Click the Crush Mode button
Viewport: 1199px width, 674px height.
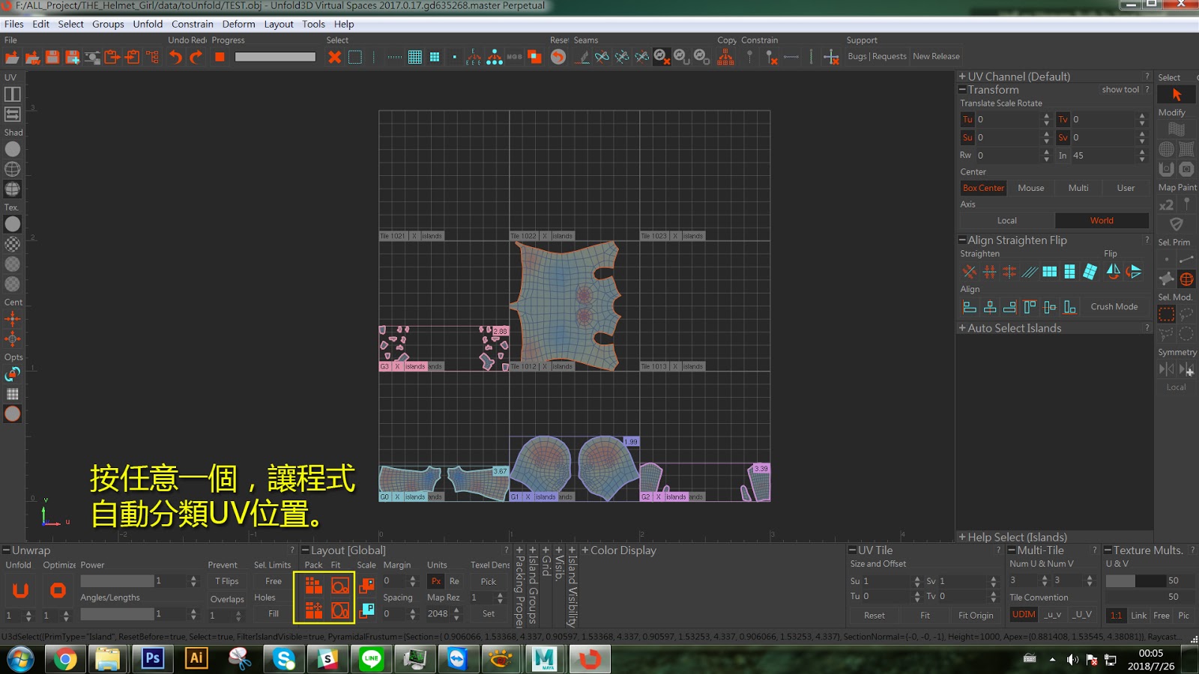1114,307
